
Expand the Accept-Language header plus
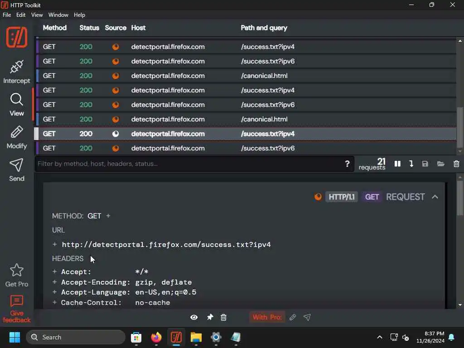54,292
